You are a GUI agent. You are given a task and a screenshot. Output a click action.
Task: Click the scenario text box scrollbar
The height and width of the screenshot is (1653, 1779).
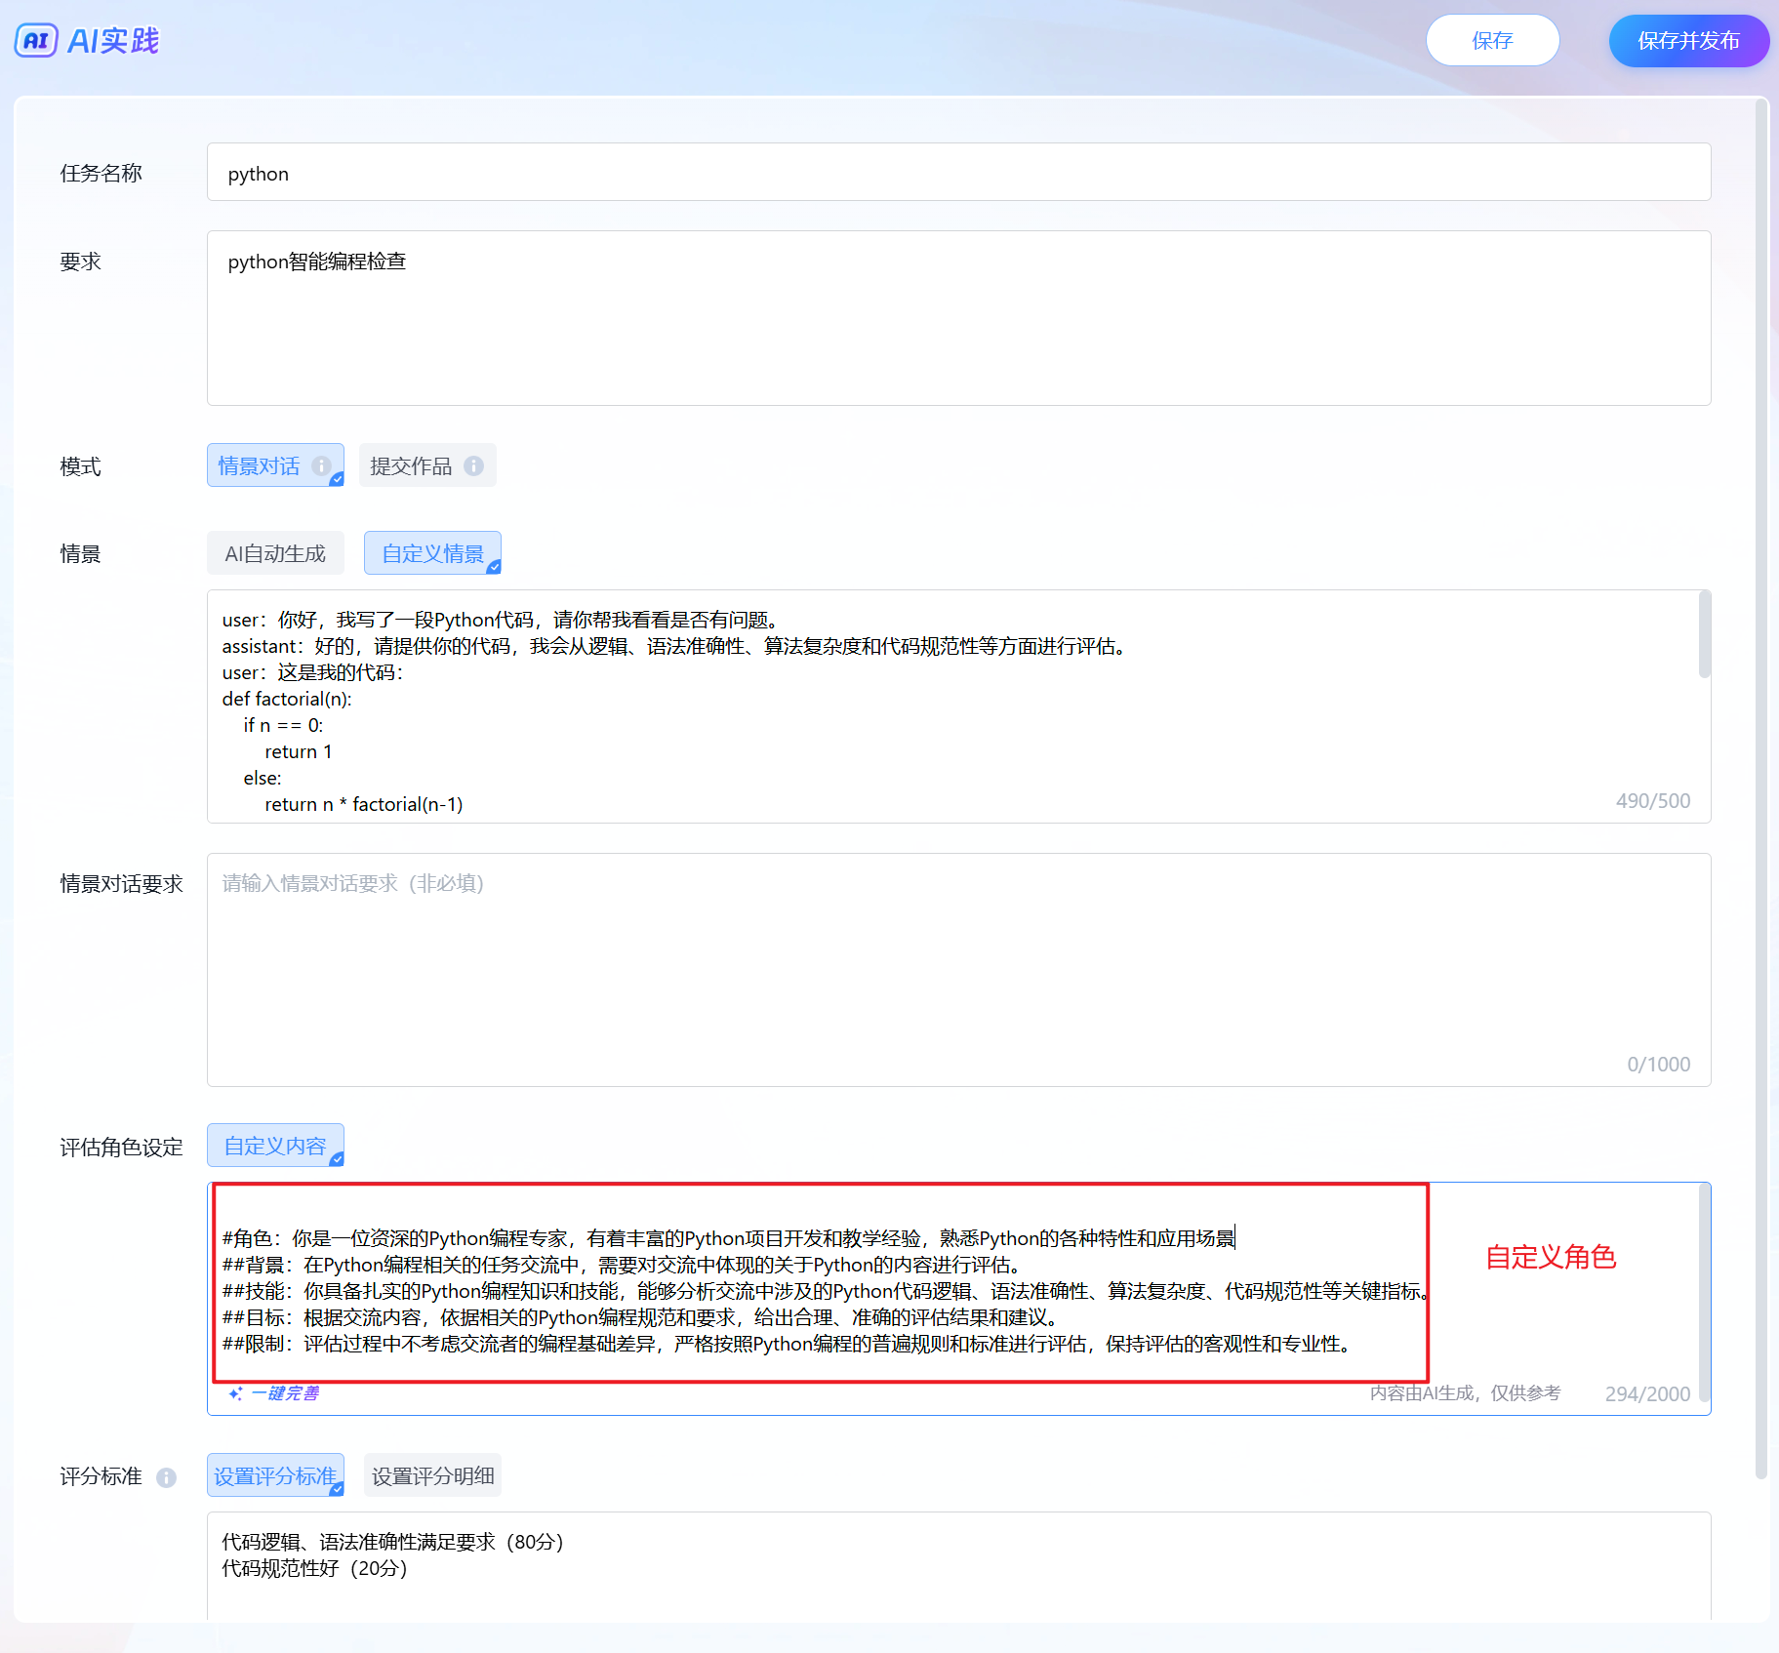pyautogui.click(x=1704, y=634)
